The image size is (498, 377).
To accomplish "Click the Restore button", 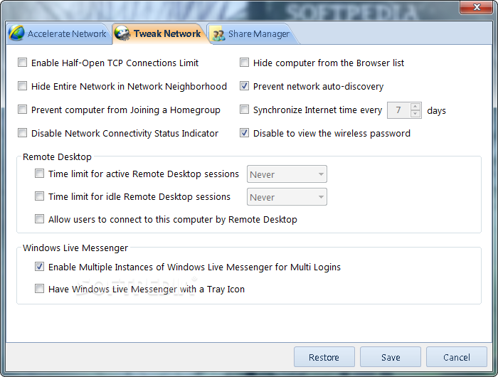I will pos(324,357).
